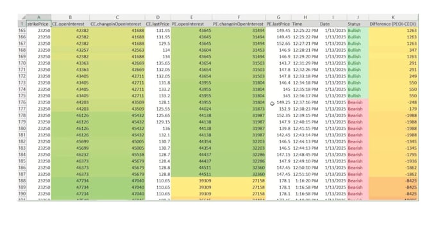Click the select-all corner triangle
The height and width of the screenshot is (245, 436).
coord(22,17)
